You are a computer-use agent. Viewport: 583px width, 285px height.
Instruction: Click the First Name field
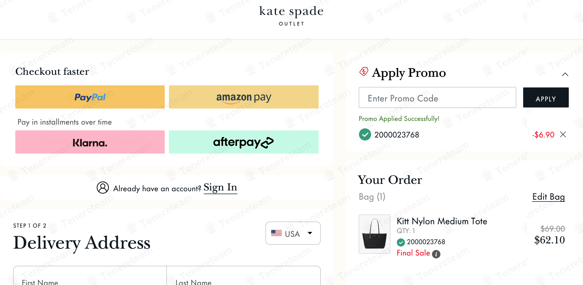pos(90,279)
